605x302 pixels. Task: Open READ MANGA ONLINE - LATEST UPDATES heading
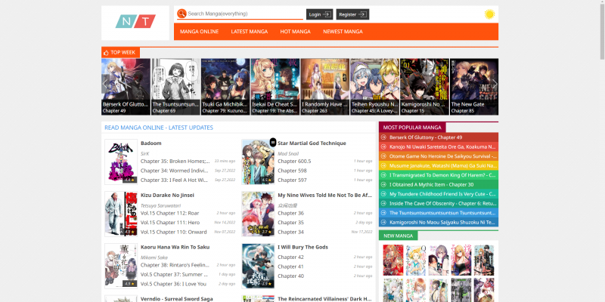[159, 128]
